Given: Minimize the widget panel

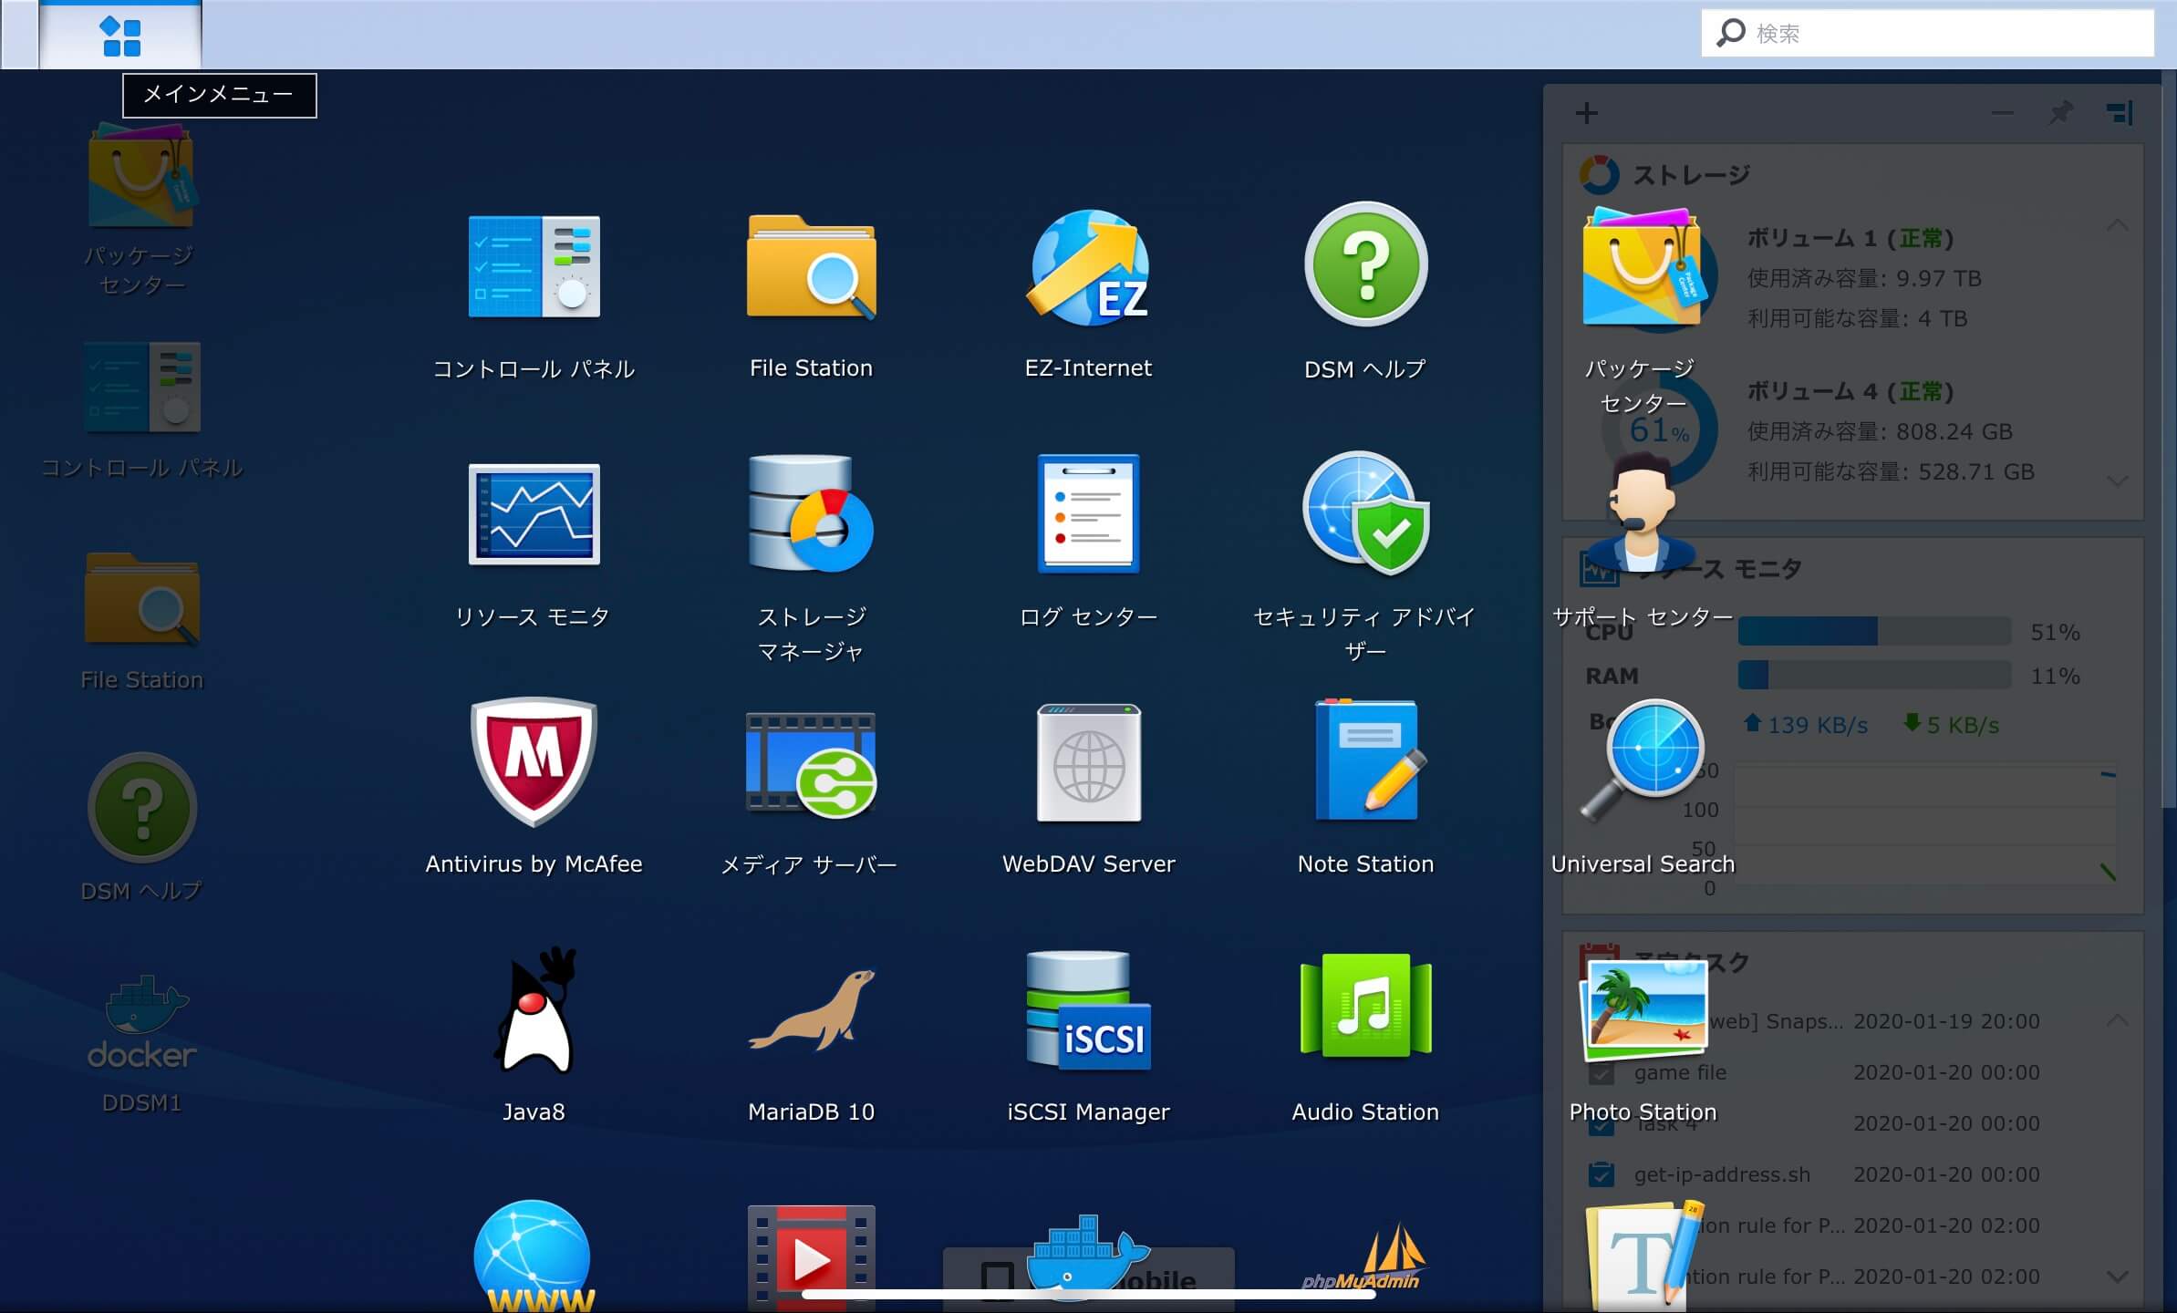Looking at the screenshot, I should point(2003,113).
